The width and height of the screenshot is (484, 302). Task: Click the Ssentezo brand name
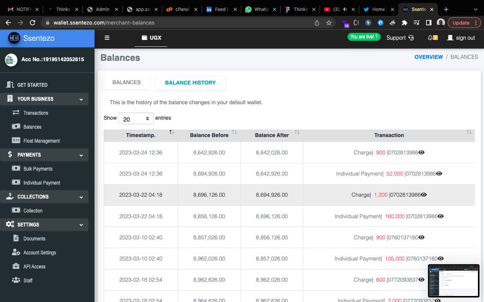[39, 38]
